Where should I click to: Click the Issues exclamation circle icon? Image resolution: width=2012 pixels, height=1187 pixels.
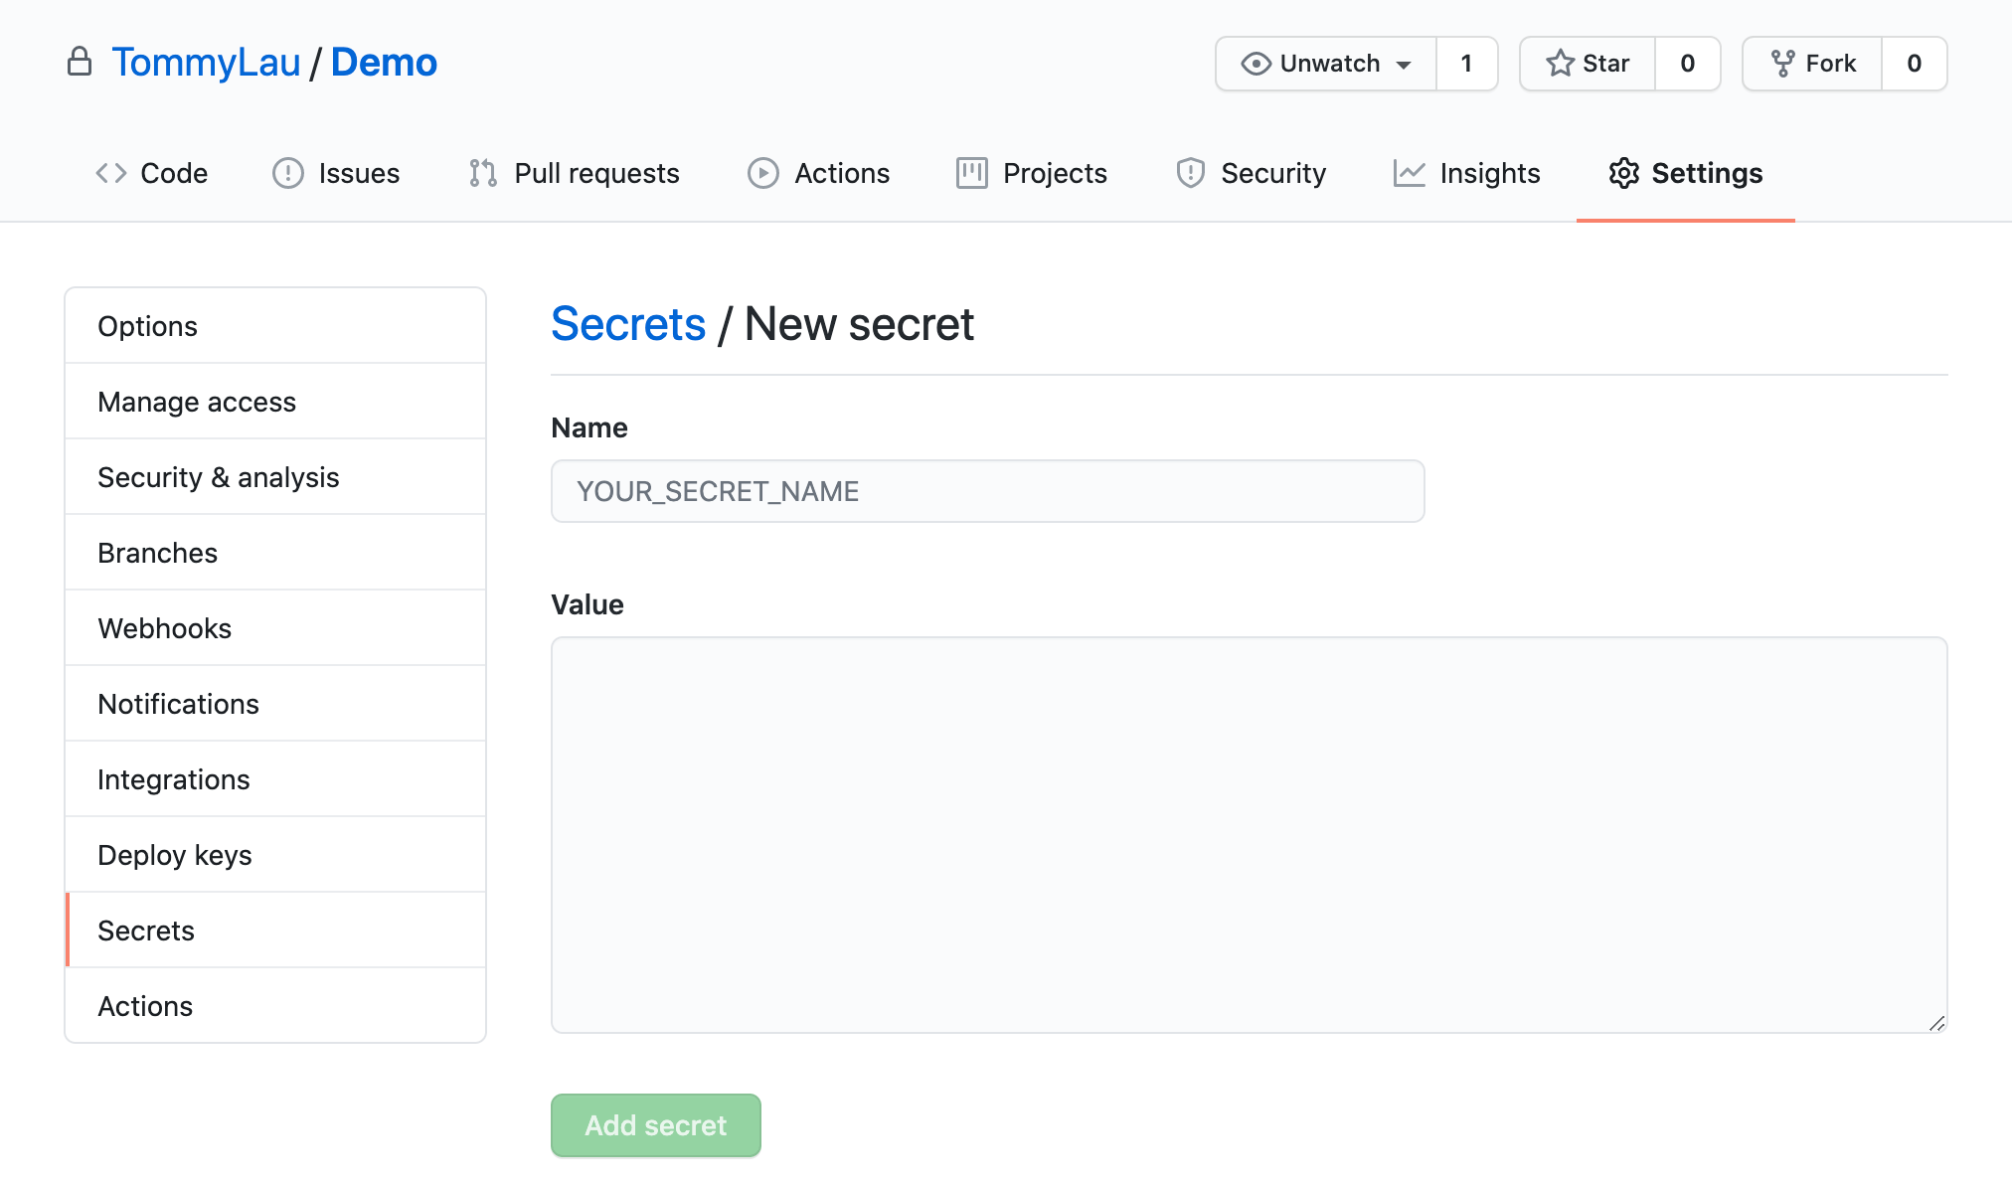click(x=288, y=173)
